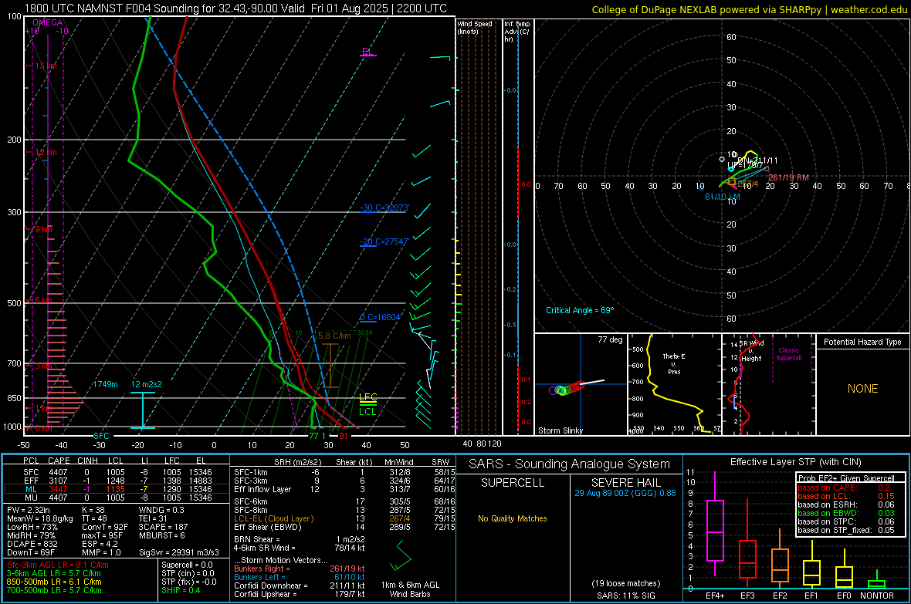Click the CAPE column header
The height and width of the screenshot is (604, 911).
coord(59,461)
